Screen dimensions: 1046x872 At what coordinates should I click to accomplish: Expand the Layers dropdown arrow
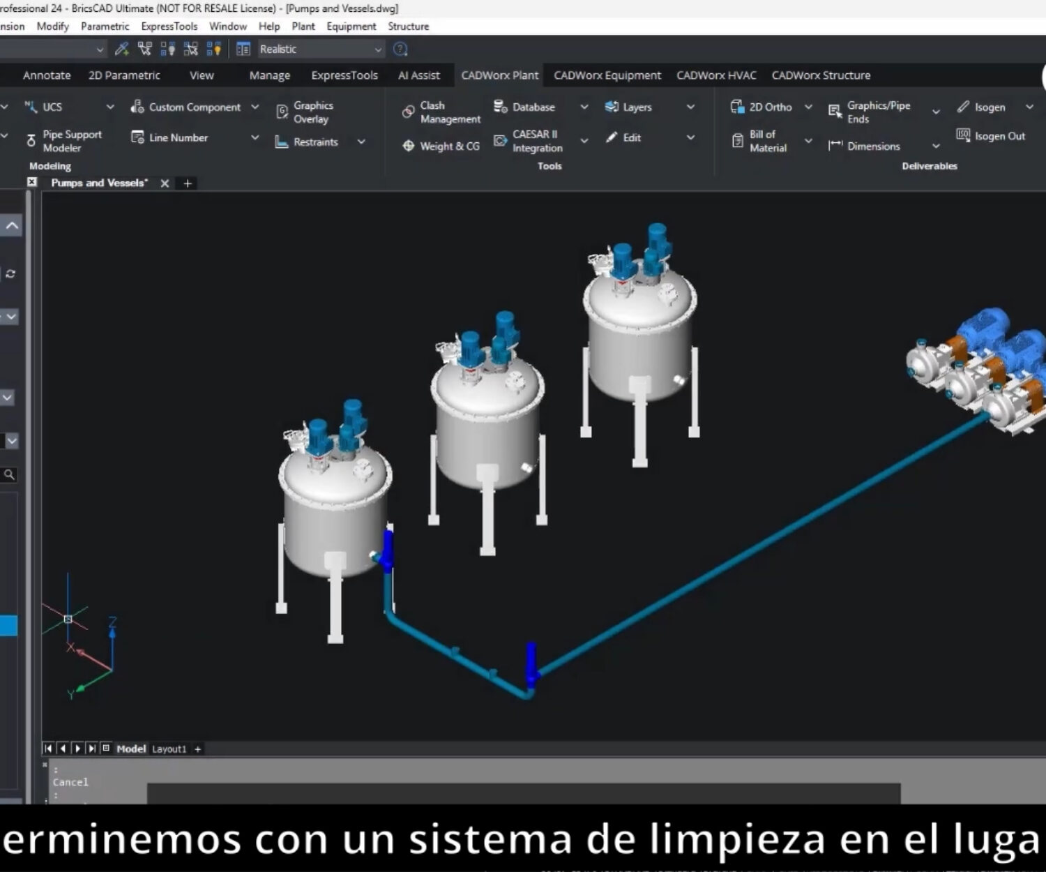tap(690, 107)
